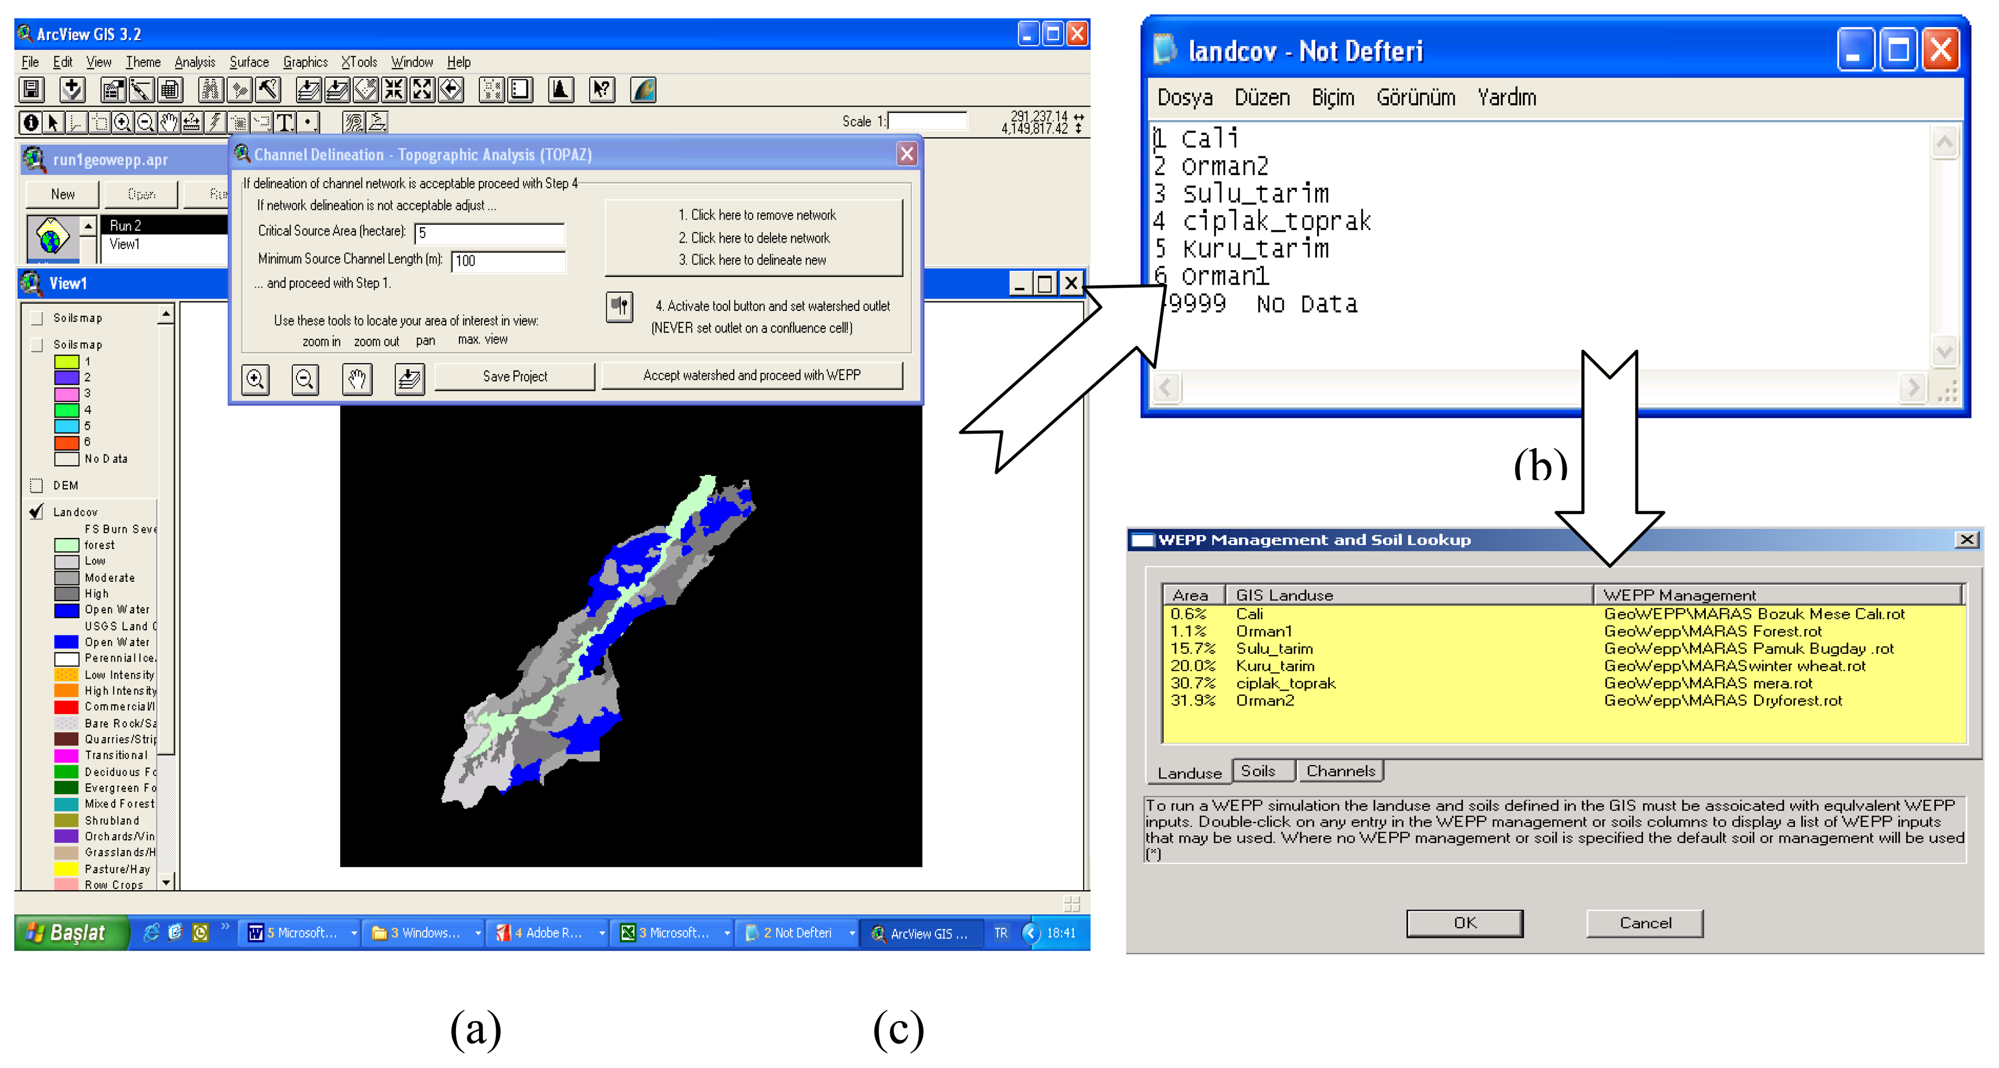Click the Add Theme plus icon
Screen dimensions: 1999x1068
[x=72, y=90]
